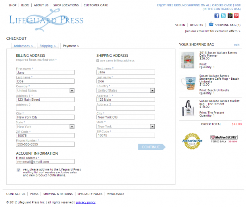
Task: Click CONTACT US footer link
Action: 16,194
